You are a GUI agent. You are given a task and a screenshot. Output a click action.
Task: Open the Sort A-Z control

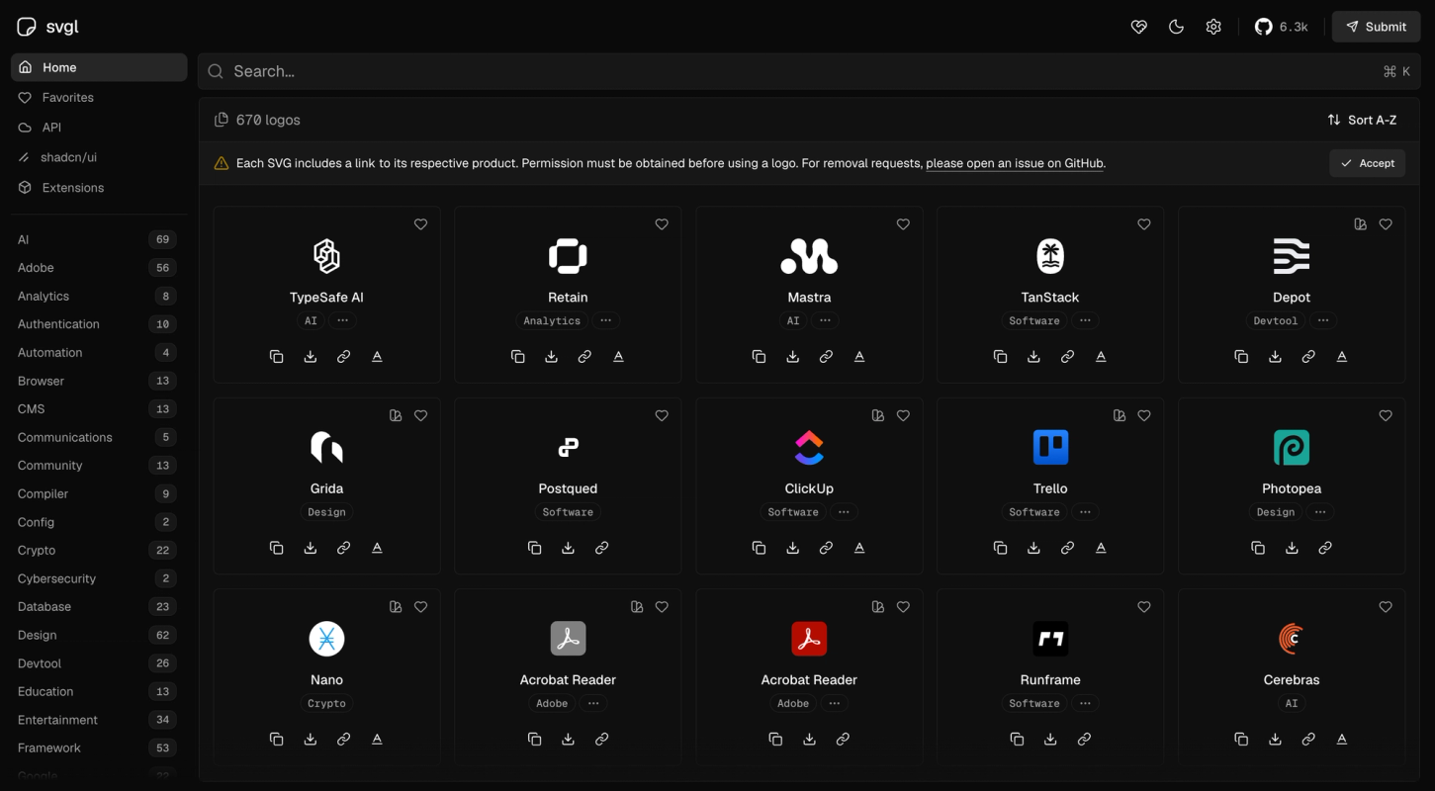(1362, 120)
